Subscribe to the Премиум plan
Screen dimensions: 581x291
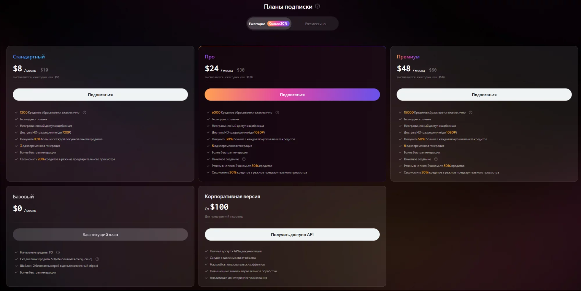coord(484,95)
